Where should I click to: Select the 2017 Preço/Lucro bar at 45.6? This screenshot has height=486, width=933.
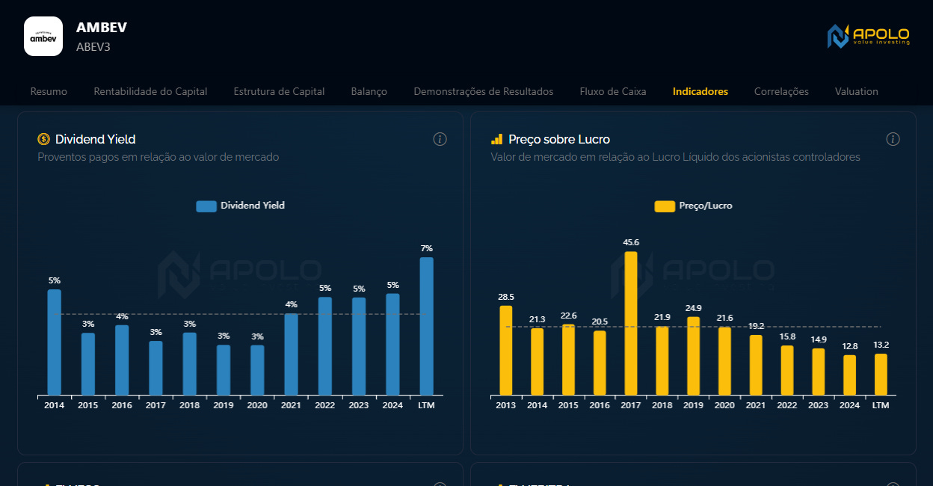[631, 324]
